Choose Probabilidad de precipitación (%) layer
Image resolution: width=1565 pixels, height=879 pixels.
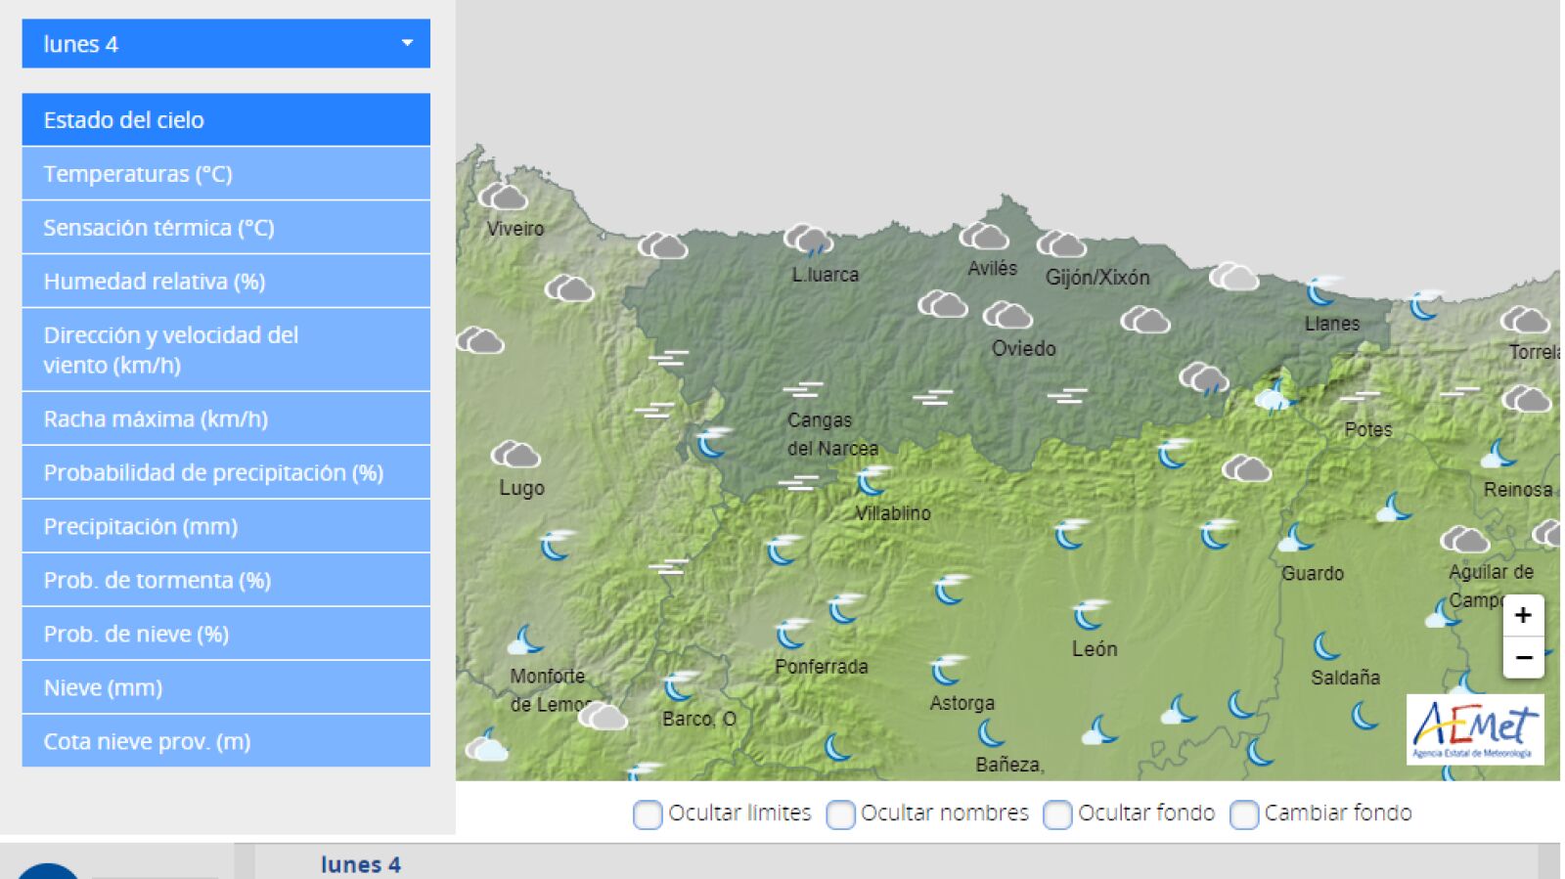point(226,472)
